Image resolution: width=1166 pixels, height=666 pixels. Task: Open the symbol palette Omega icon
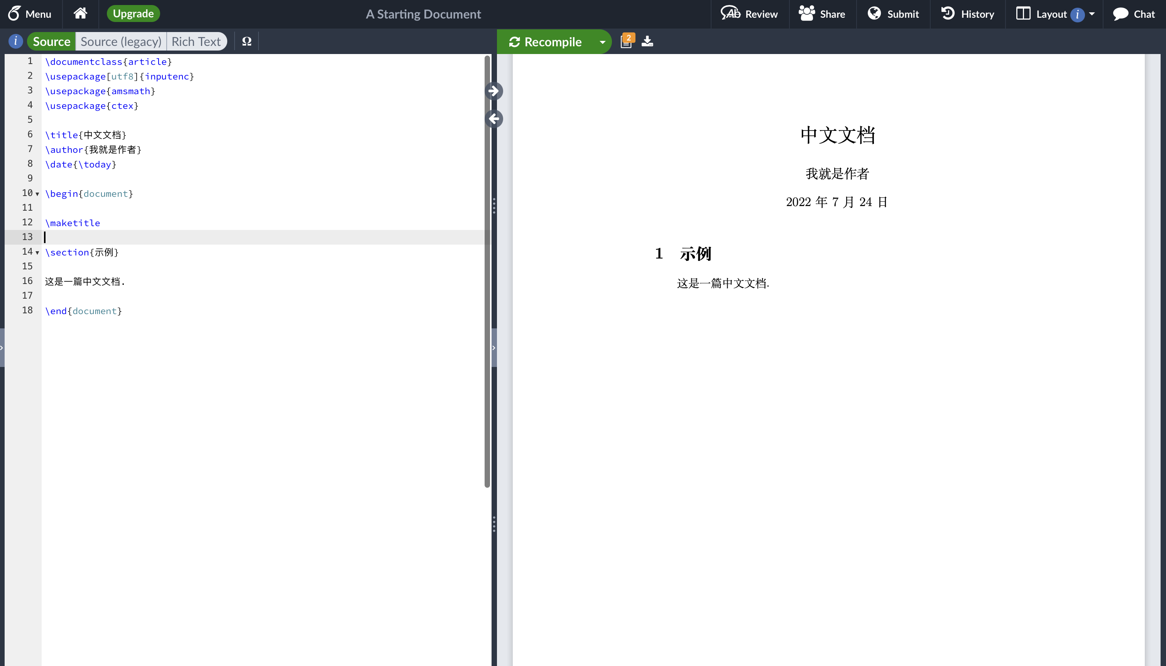point(247,42)
